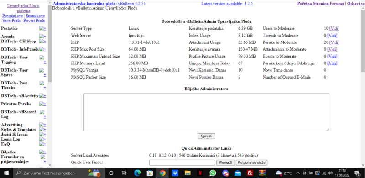The image size is (365, 178).
Task: Open Upravljačka Ploča, početna link
Action: click(24, 8)
